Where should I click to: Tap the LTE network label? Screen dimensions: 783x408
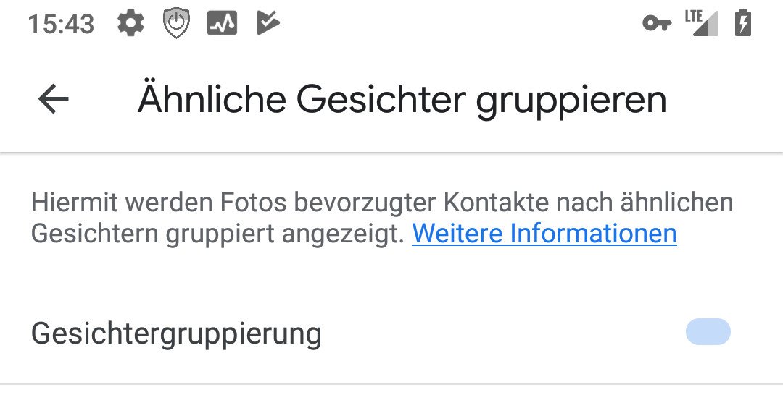[x=693, y=16]
